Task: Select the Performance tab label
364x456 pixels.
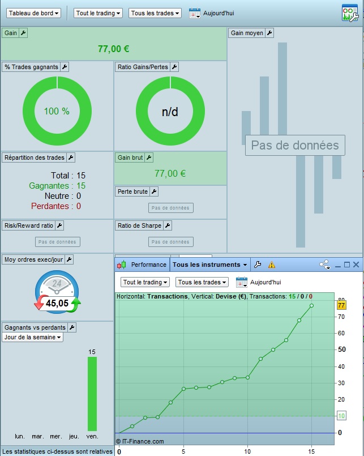Action: click(x=148, y=265)
